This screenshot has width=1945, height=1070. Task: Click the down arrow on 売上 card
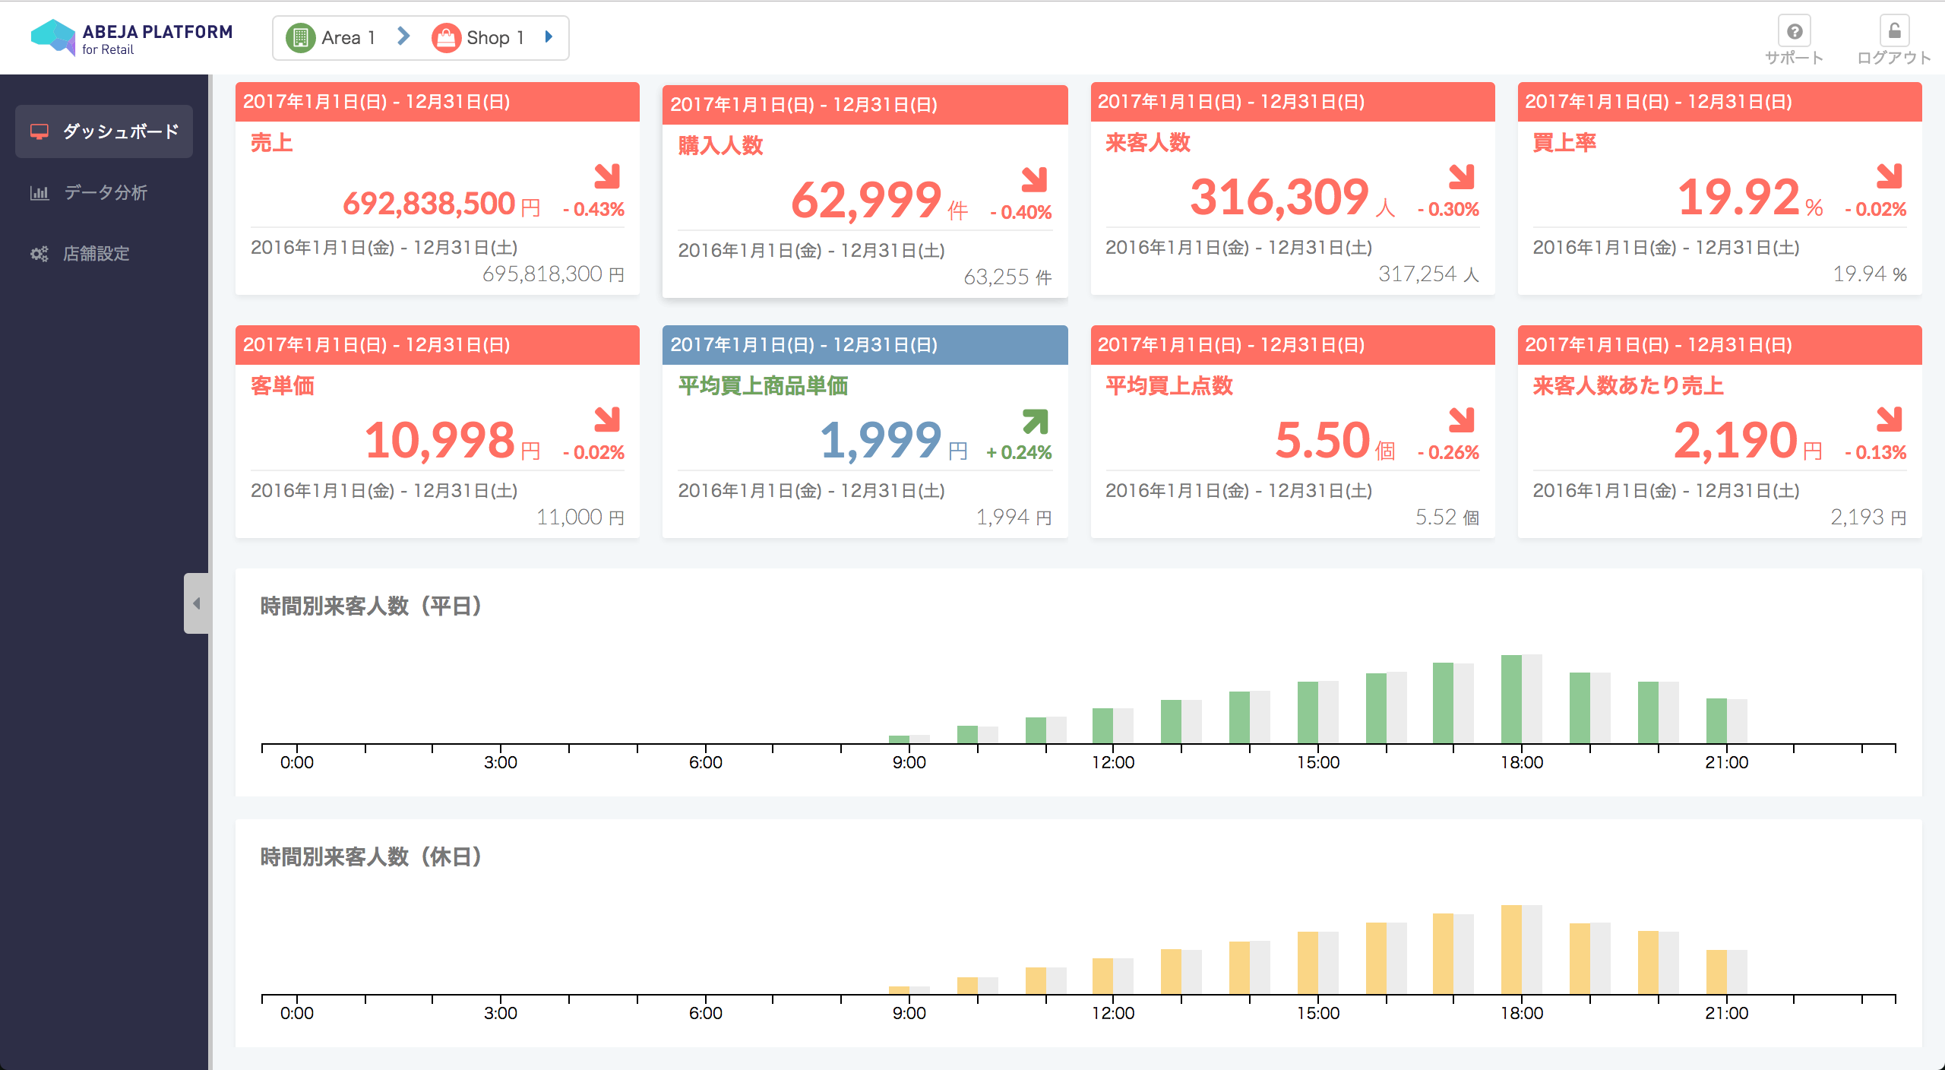coord(607,176)
